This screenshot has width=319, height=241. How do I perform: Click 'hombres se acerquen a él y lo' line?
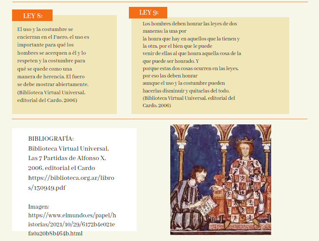(52, 53)
